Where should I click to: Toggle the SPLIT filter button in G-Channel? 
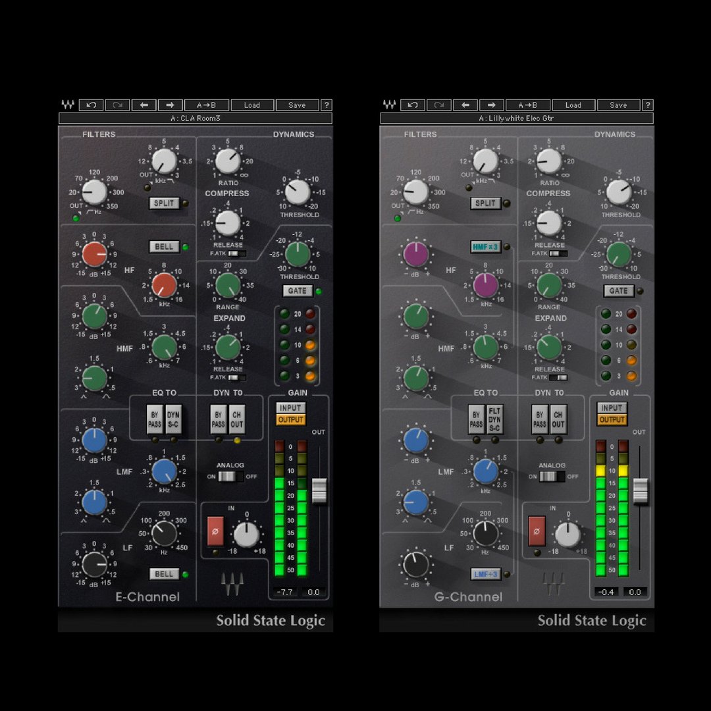(486, 203)
